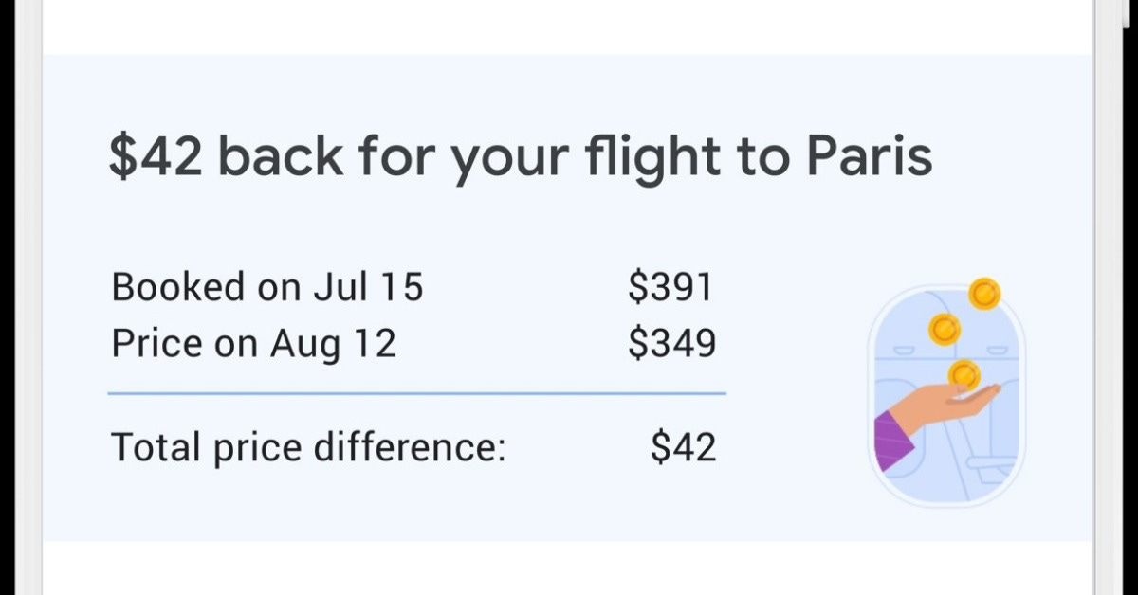This screenshot has height=595, width=1138.
Task: Select the 'Booked on Jul 15' label
Action: coord(267,287)
